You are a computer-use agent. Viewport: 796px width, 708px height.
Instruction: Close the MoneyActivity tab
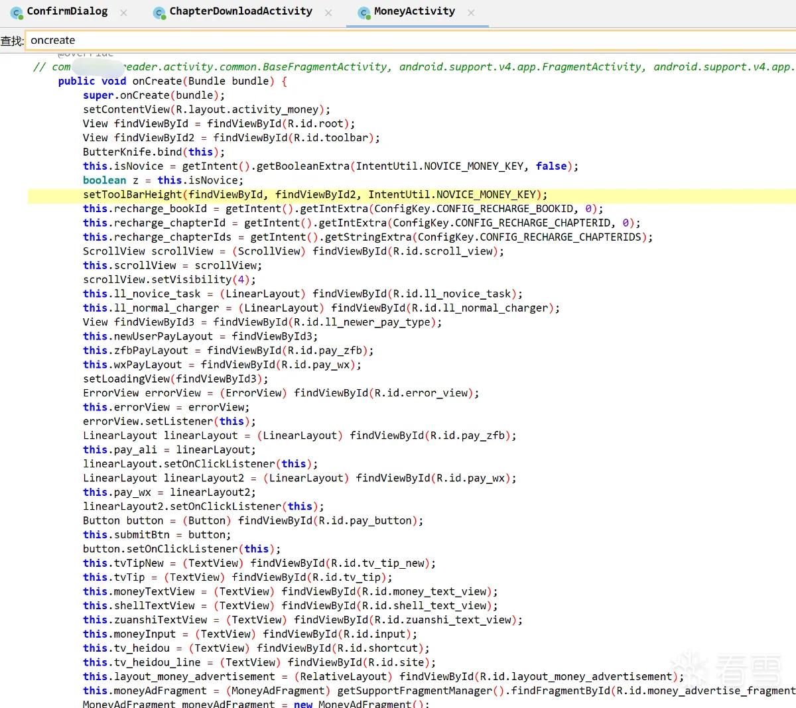tap(471, 13)
